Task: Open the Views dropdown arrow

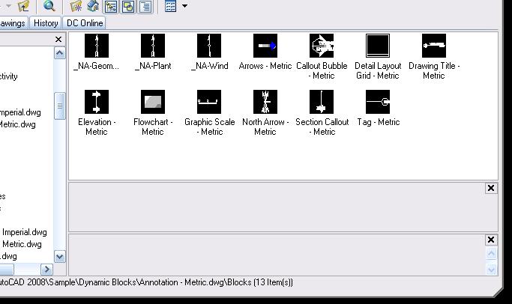Action: click(184, 7)
